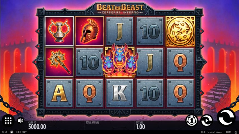This screenshot has width=239, height=134.
Task: Open the dotted grid menu button
Action: tap(8, 120)
